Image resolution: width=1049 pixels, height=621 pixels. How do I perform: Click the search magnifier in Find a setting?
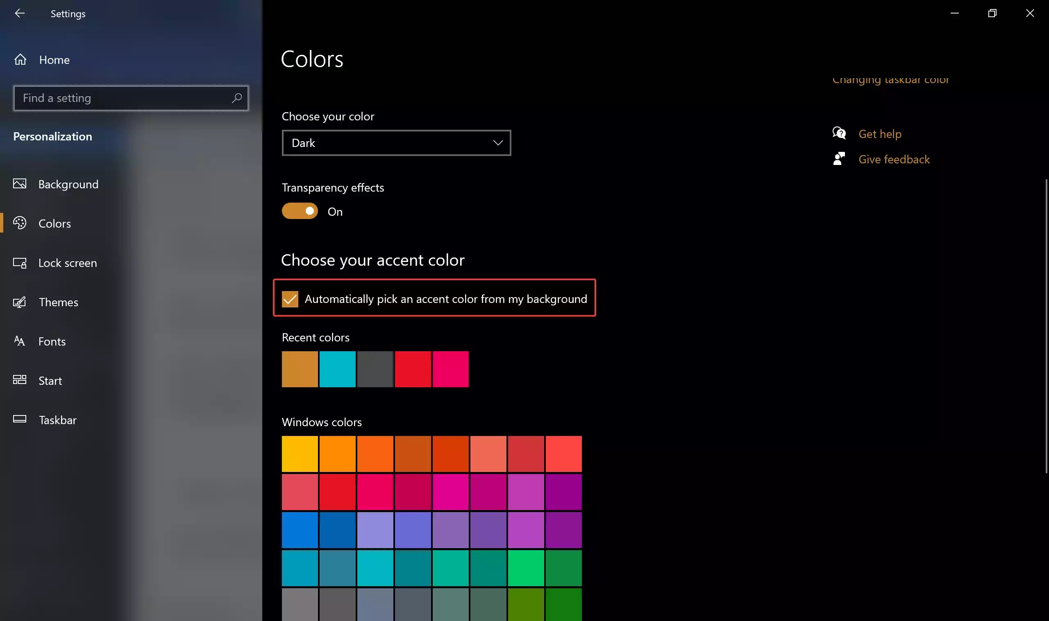(236, 98)
